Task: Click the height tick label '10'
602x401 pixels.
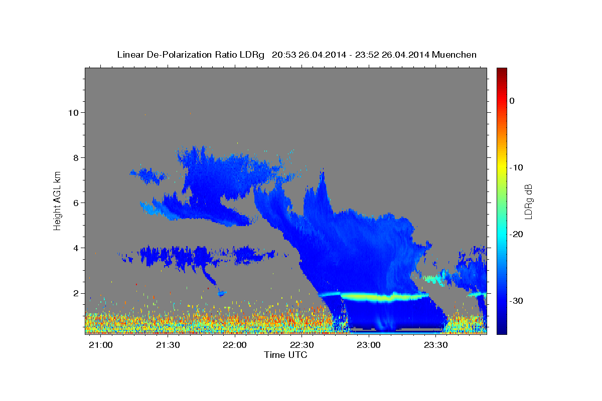Action: (x=74, y=113)
